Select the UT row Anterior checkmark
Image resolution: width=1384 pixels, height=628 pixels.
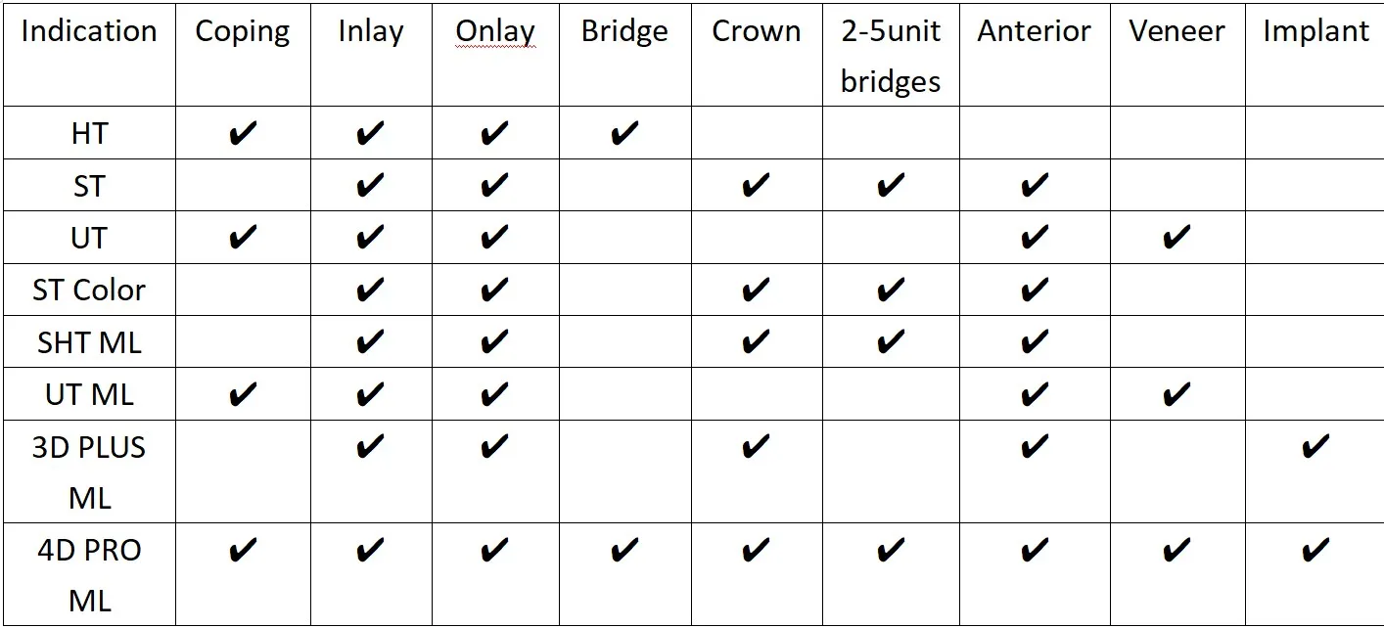1035,238
